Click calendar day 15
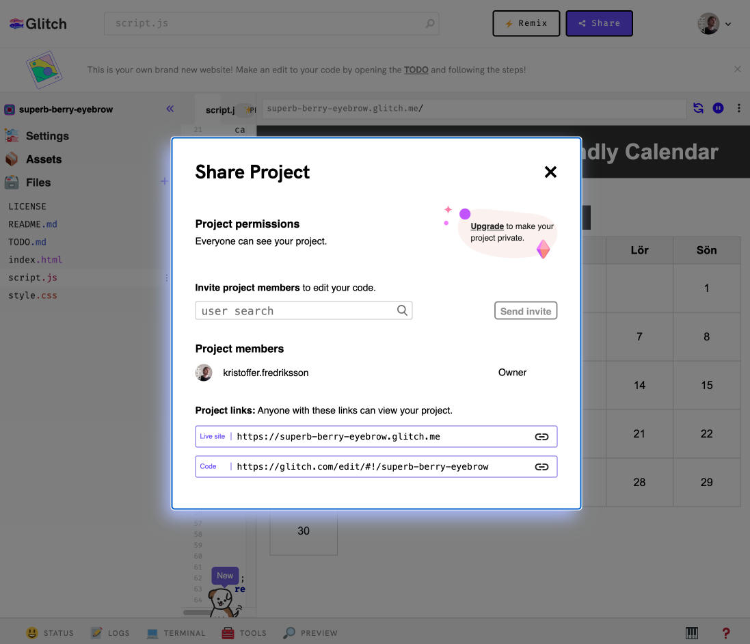Screen dimensions: 750x644 706,385
